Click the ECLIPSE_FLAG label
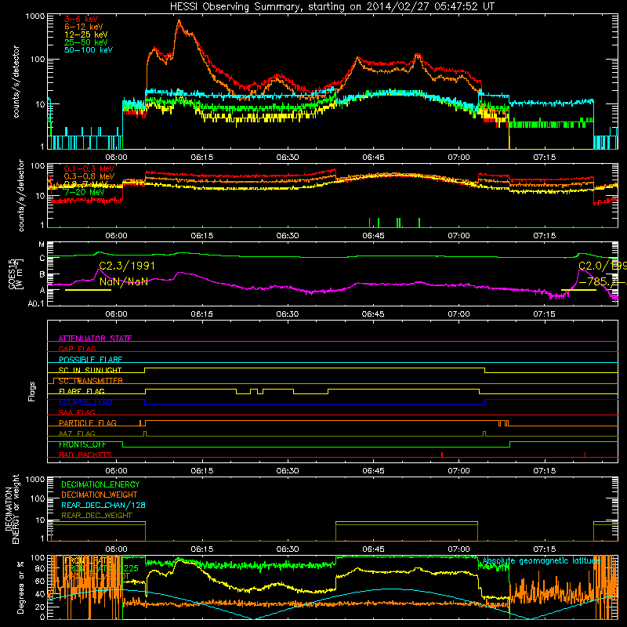The width and height of the screenshot is (627, 627). click(x=85, y=402)
